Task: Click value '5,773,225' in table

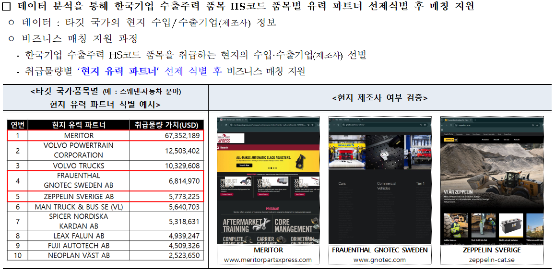Action: (184, 197)
